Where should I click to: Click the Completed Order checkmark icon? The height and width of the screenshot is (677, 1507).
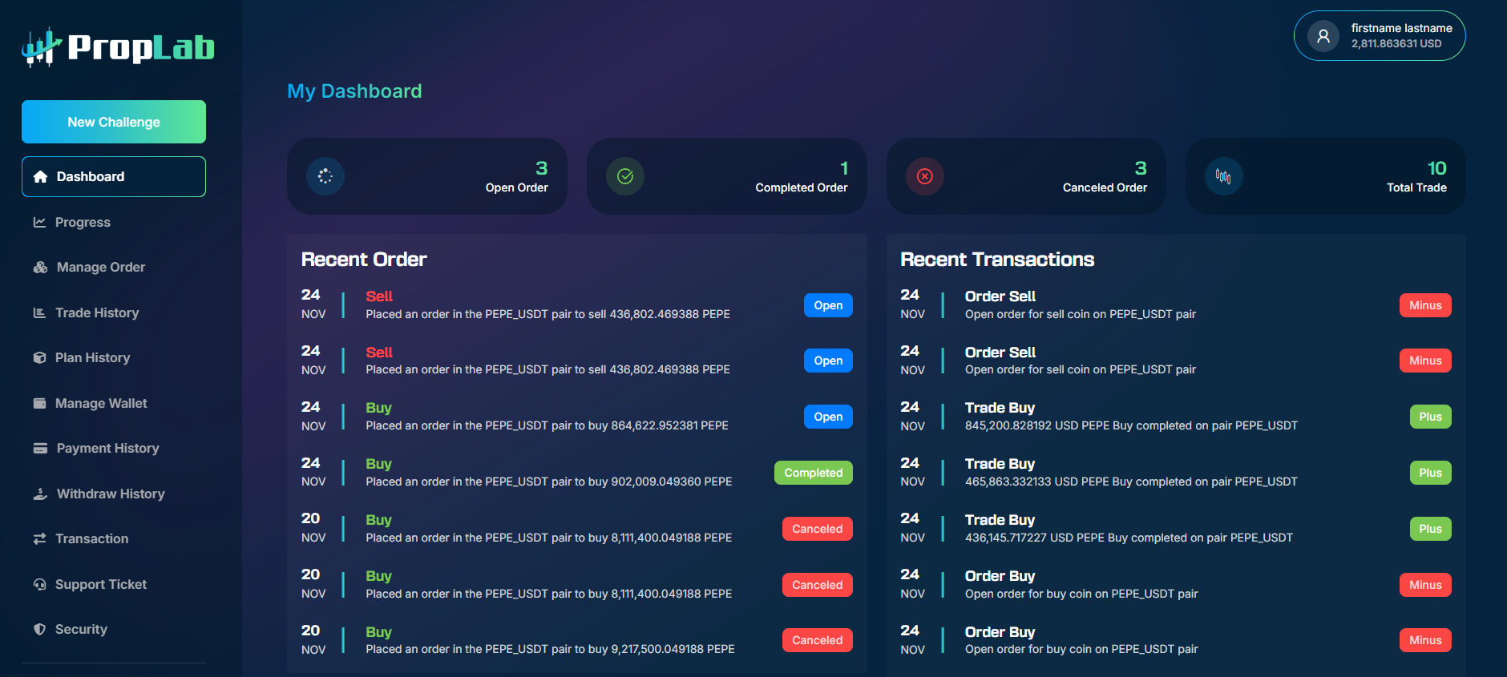point(625,176)
